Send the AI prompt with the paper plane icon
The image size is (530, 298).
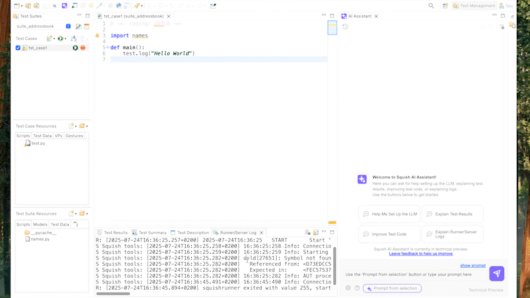[x=496, y=274]
